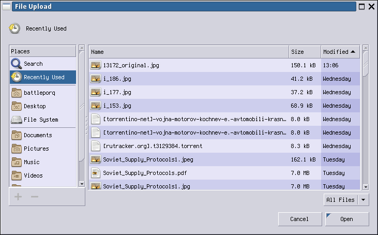This screenshot has width=378, height=235.
Task: Click the remove bookmark minus icon
Action: tap(35, 197)
